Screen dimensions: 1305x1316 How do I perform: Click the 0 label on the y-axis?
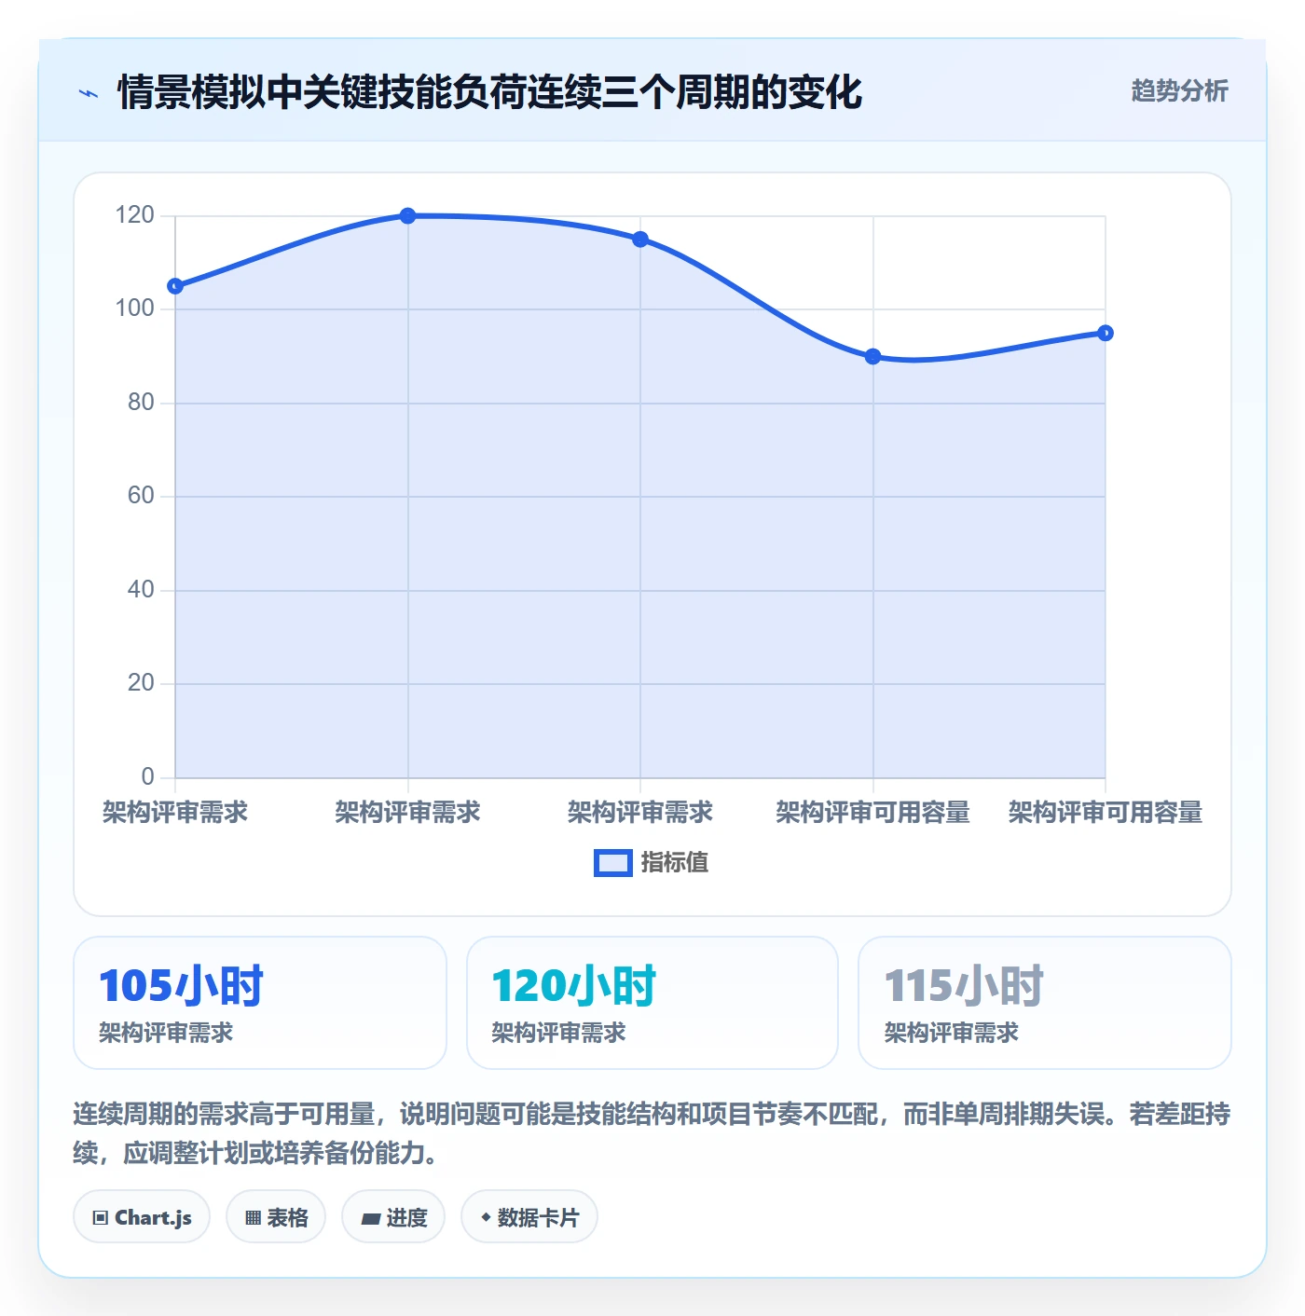(147, 776)
